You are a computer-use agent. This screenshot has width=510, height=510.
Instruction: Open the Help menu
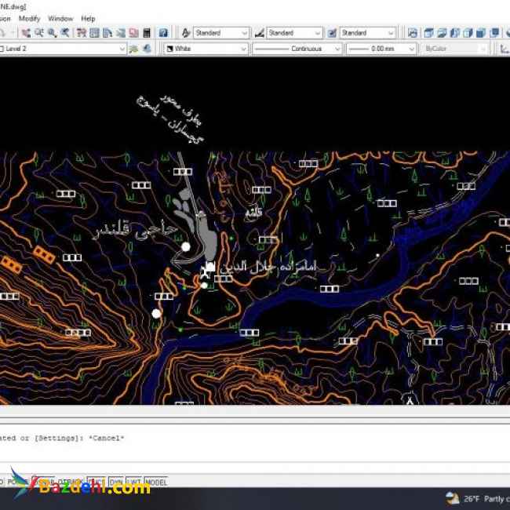coord(88,18)
